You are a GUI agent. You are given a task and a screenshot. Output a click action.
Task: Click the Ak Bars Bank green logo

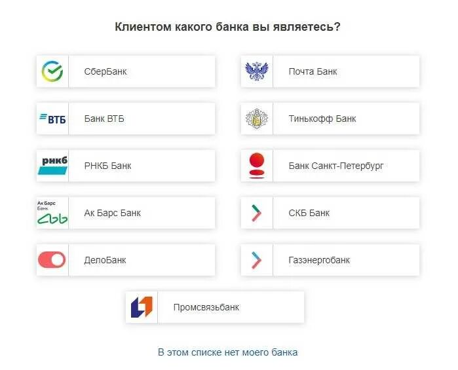(x=52, y=213)
